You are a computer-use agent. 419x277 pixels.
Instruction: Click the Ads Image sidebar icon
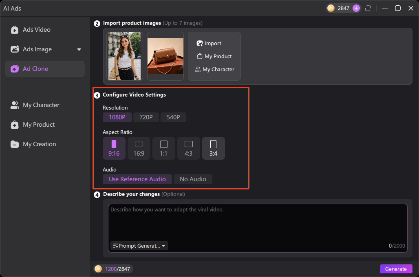[14, 49]
